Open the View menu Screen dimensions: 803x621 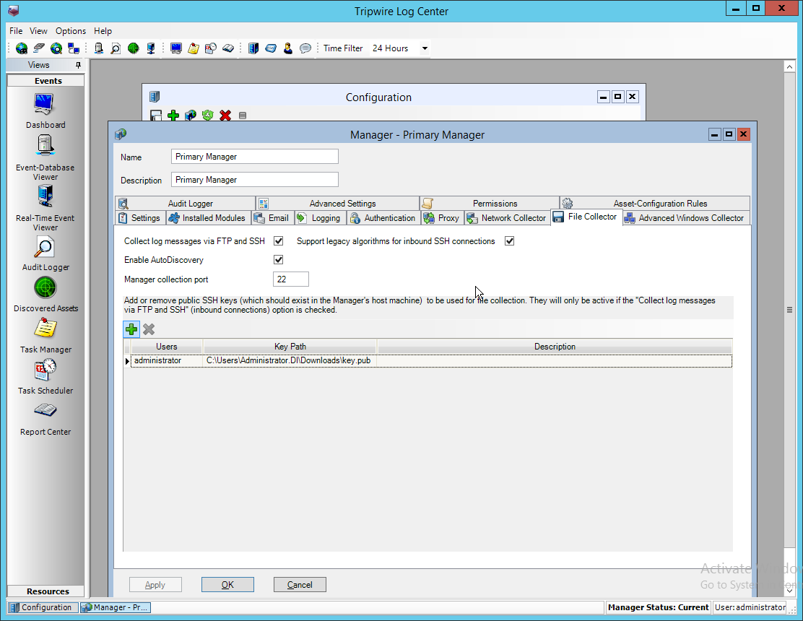tap(38, 31)
